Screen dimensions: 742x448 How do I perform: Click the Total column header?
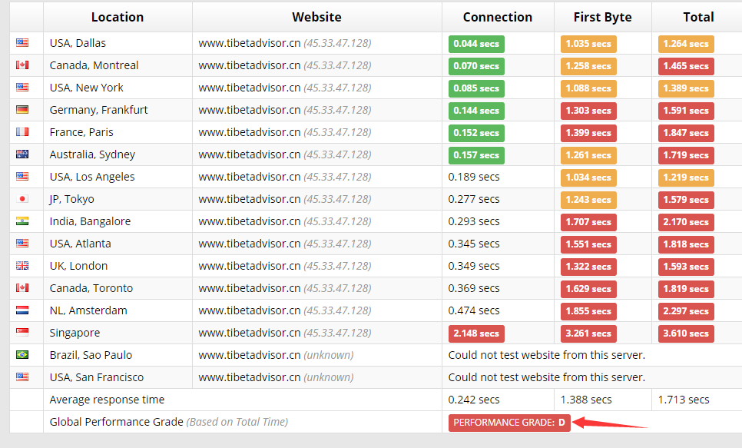pos(698,17)
